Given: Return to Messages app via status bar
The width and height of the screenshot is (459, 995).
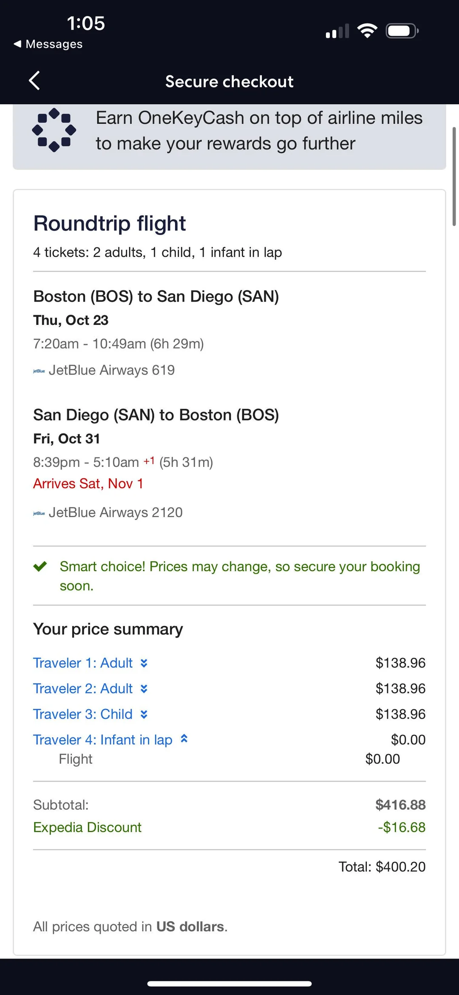Looking at the screenshot, I should pos(48,44).
